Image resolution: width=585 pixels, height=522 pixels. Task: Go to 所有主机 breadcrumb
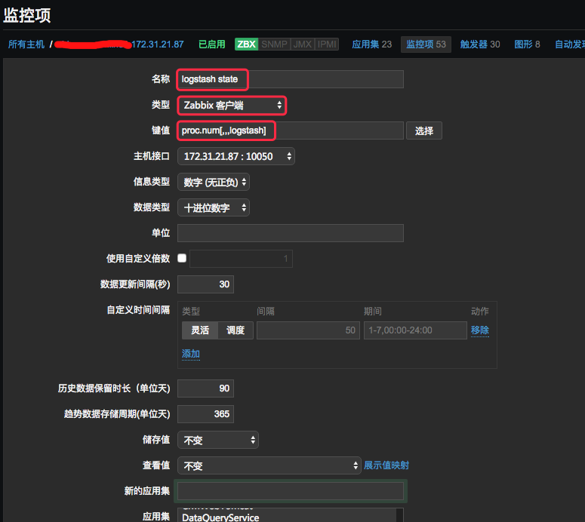(x=26, y=45)
